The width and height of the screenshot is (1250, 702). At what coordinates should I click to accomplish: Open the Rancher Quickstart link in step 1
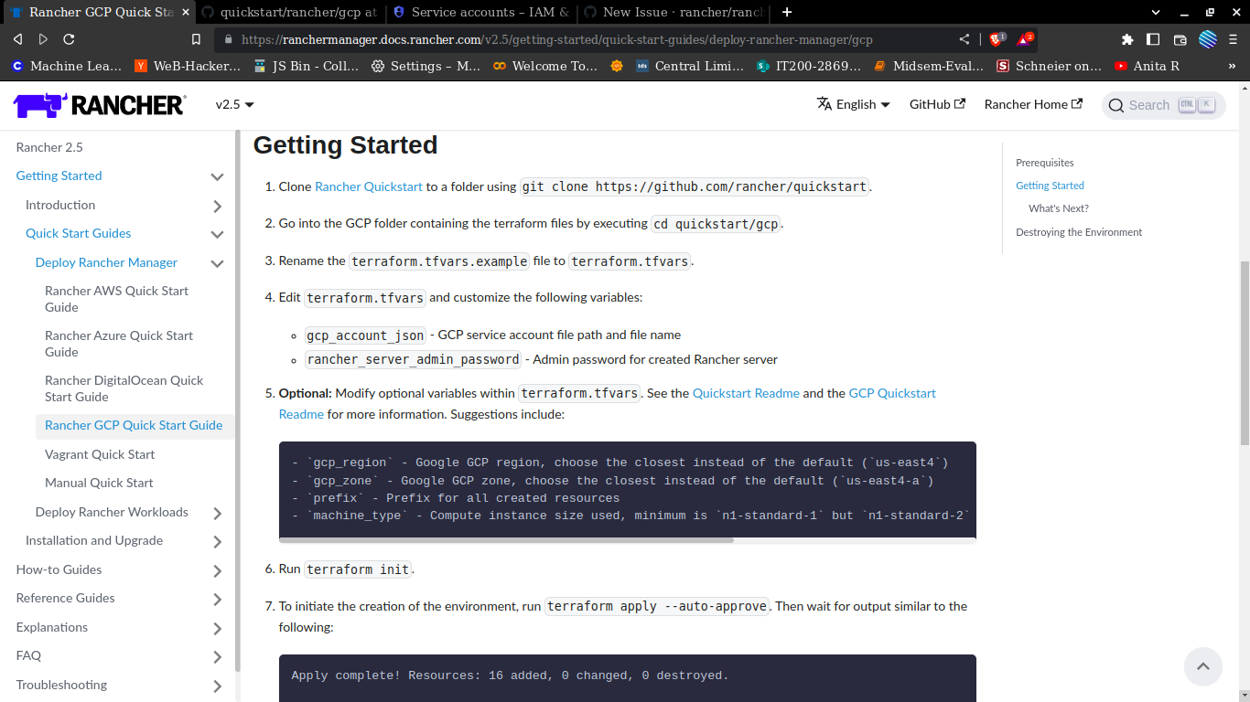point(368,186)
